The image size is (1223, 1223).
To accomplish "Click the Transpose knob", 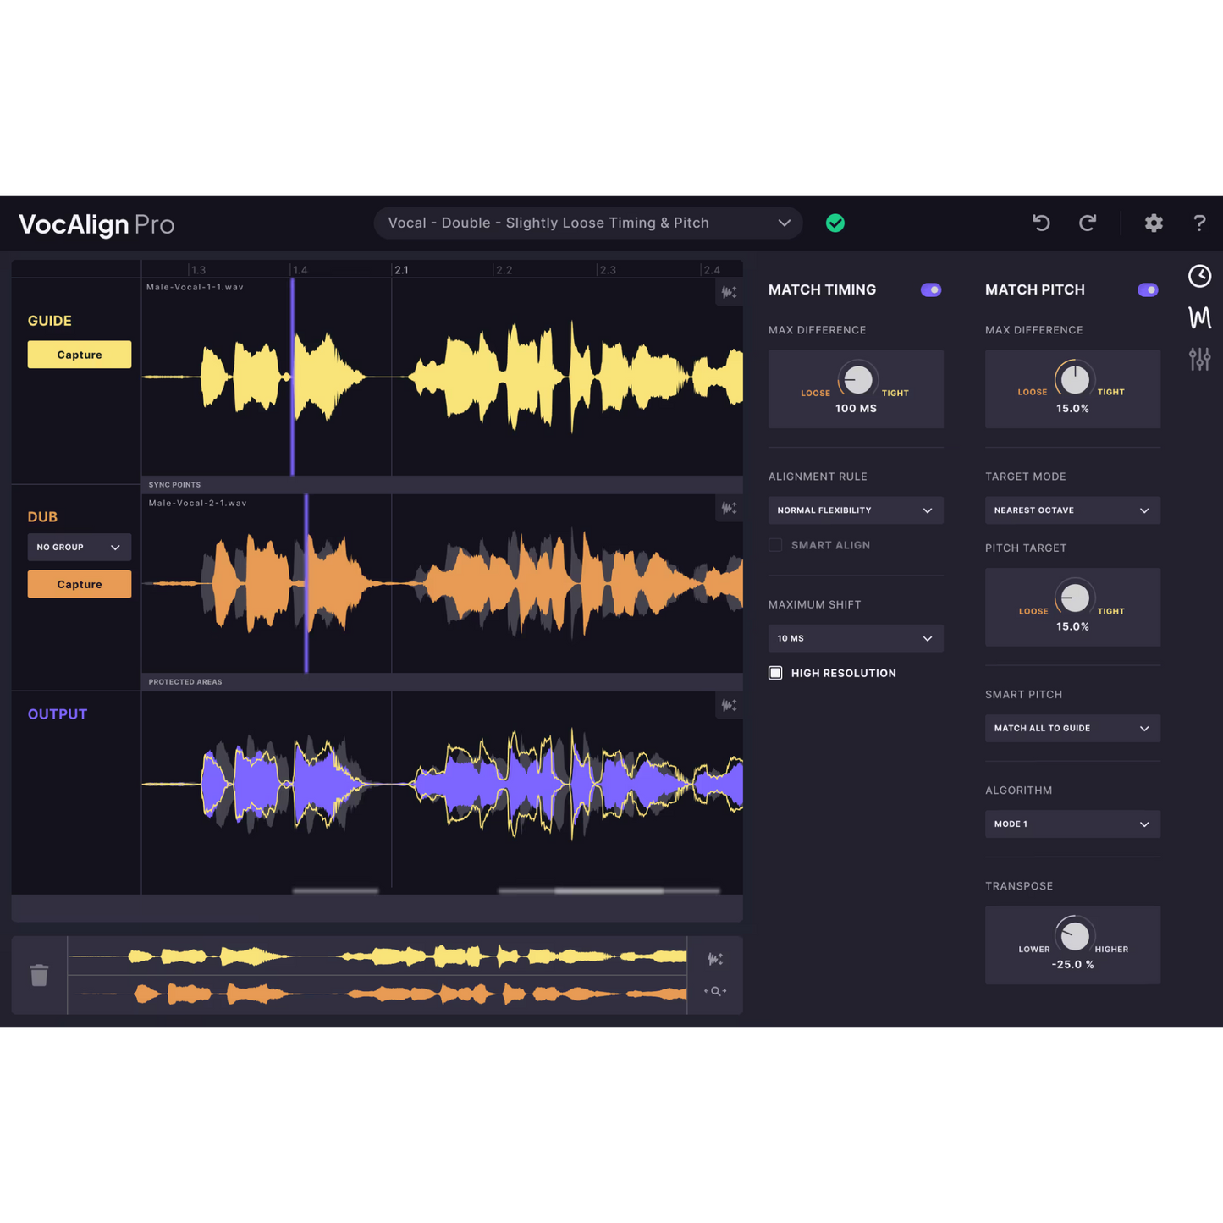I will (x=1074, y=935).
